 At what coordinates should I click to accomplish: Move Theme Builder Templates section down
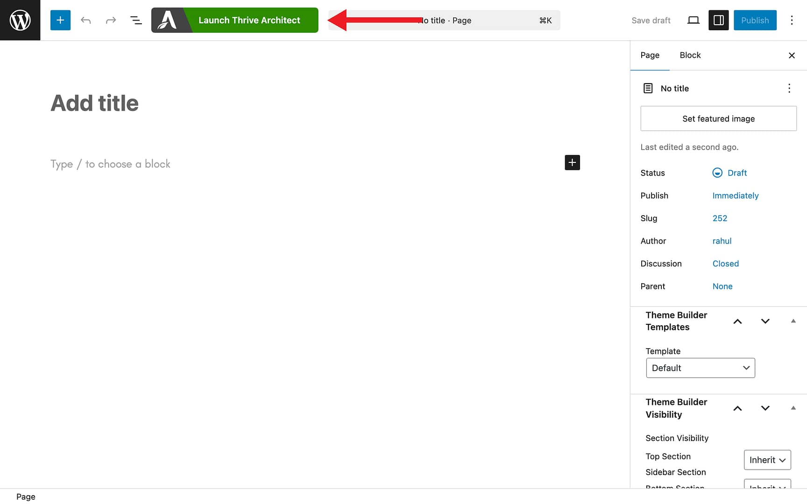pyautogui.click(x=765, y=321)
